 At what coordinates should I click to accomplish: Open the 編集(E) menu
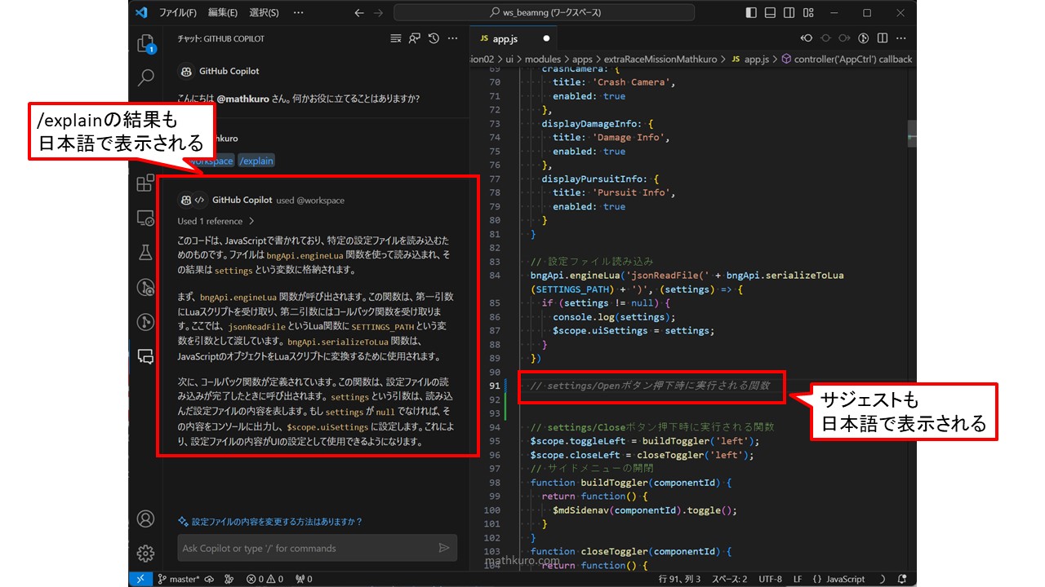[222, 13]
